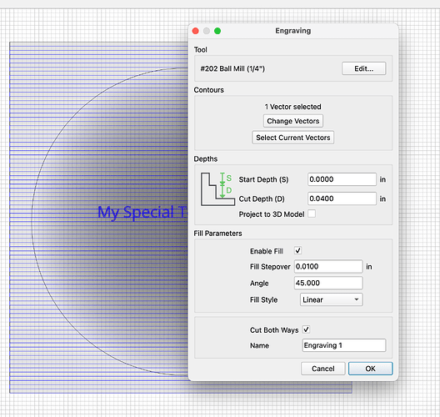
Task: Enable Project to 3D Model checkbox
Action: click(x=312, y=214)
